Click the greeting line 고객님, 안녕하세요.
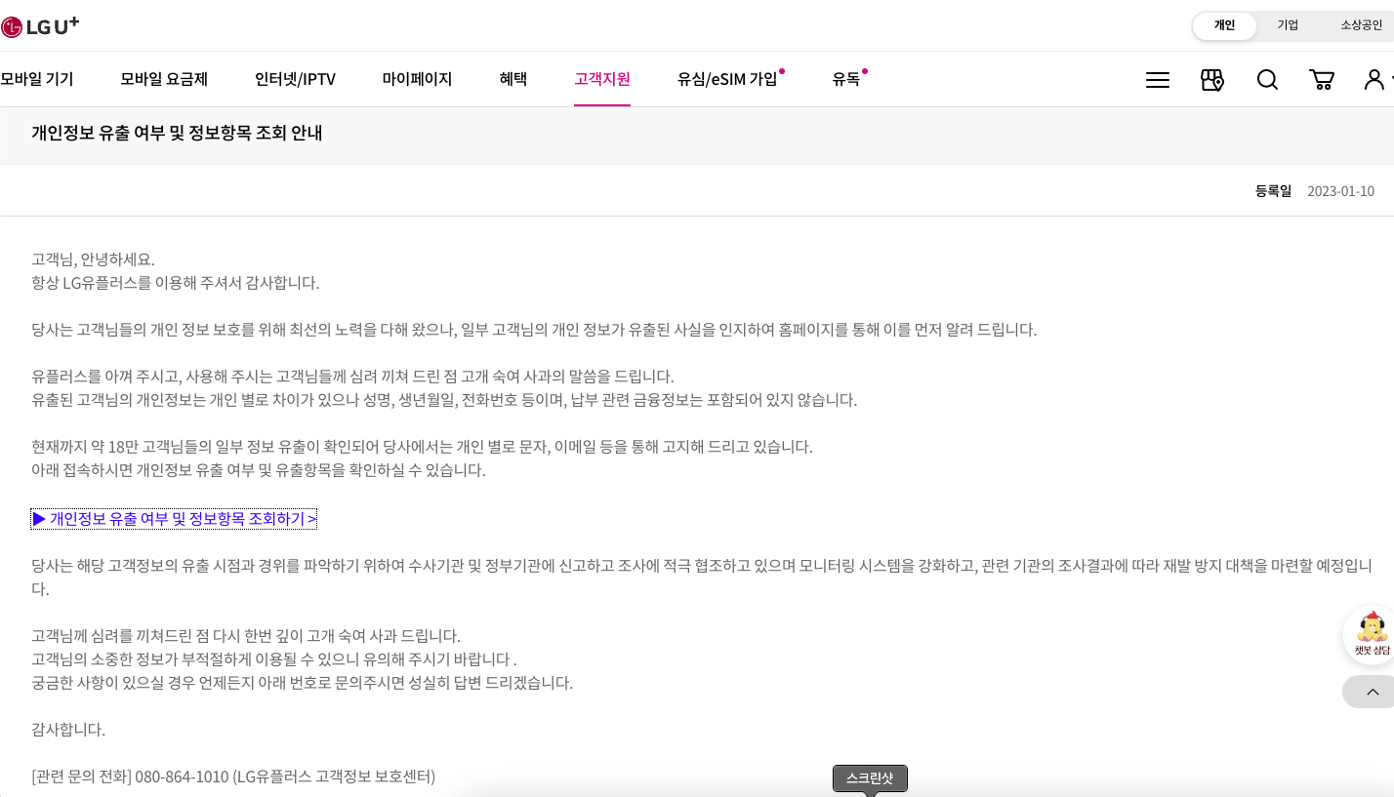Viewport: 1394px width, 797px height. 93,259
